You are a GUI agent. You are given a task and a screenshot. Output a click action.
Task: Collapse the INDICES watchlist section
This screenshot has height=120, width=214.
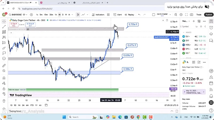coord(184,32)
